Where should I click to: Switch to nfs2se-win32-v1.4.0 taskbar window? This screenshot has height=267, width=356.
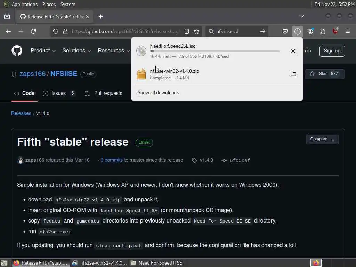point(99,263)
